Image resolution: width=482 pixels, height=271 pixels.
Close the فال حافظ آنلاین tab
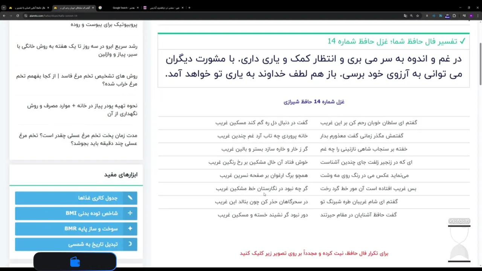48,8
